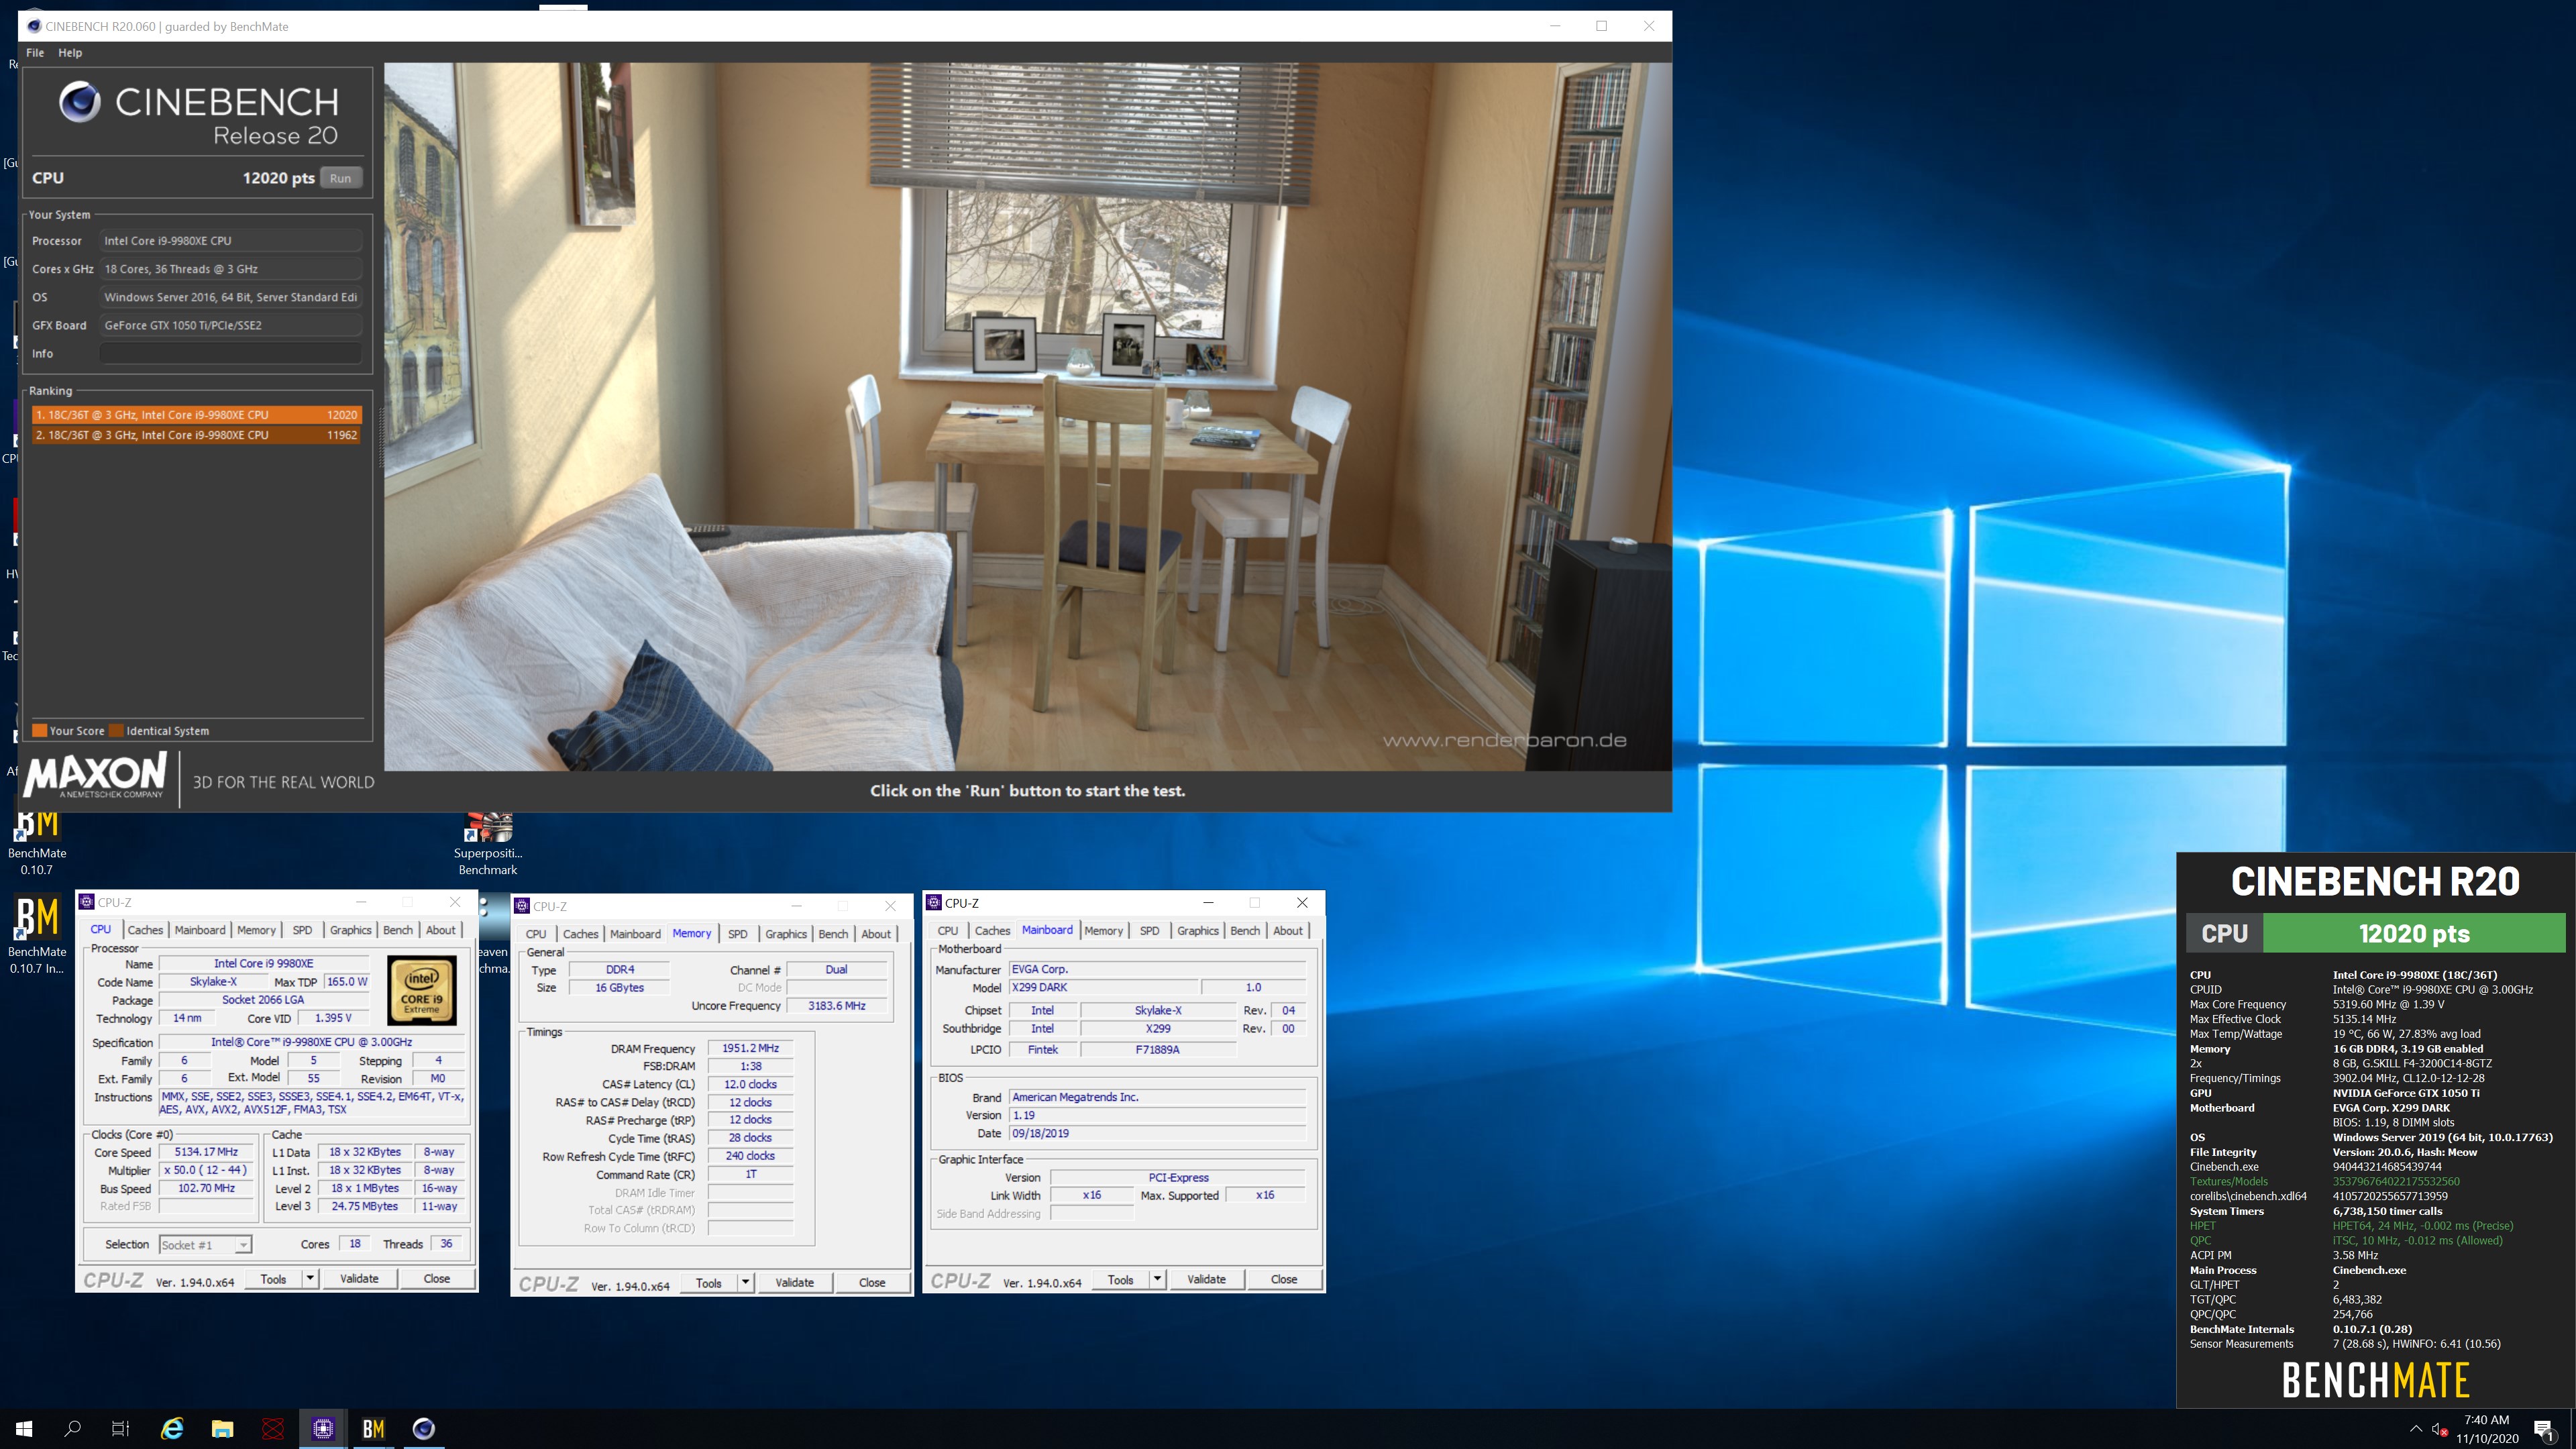The width and height of the screenshot is (2576, 1449).
Task: Open Superposition Benchmark desktop shortcut
Action: (x=488, y=843)
